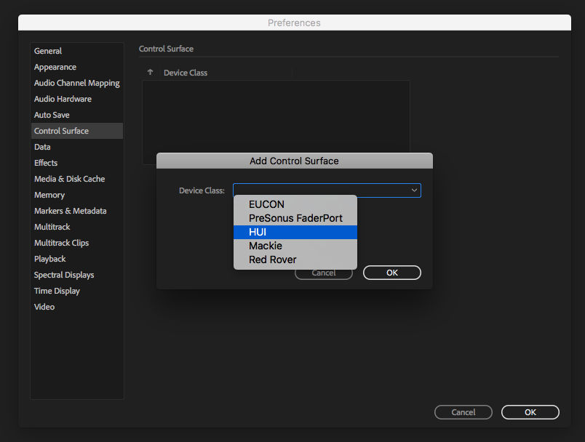This screenshot has width=585, height=442.
Task: Cancel the Add Control Surface dialog
Action: pos(323,272)
